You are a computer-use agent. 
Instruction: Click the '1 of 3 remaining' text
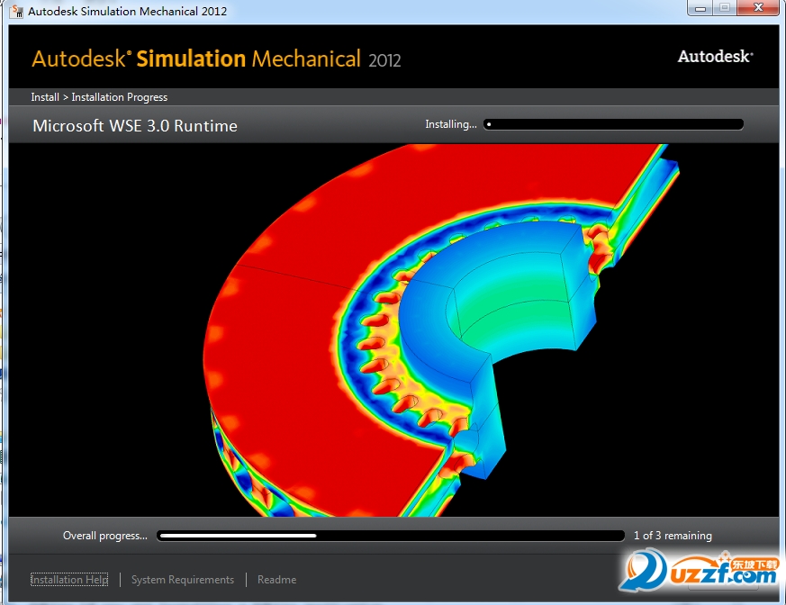click(x=673, y=536)
